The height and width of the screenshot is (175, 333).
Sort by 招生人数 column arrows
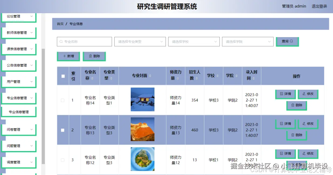coord(197,78)
